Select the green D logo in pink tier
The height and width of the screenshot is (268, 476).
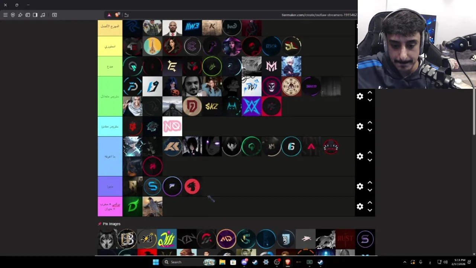[x=132, y=207]
